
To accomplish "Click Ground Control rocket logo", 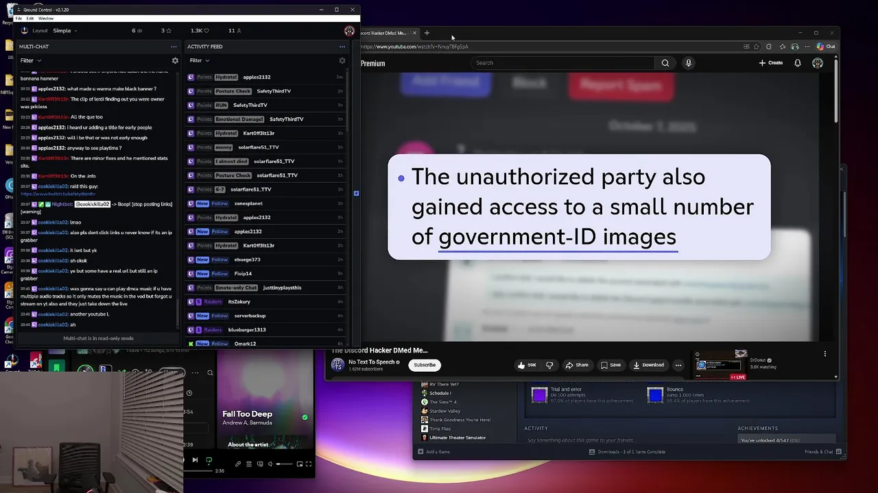I will coord(25,31).
